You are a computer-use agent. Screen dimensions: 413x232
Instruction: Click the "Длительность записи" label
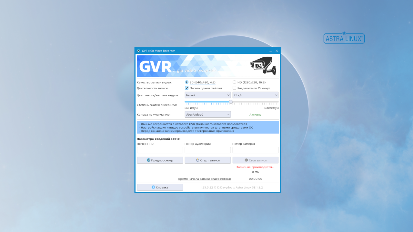[x=153, y=88]
